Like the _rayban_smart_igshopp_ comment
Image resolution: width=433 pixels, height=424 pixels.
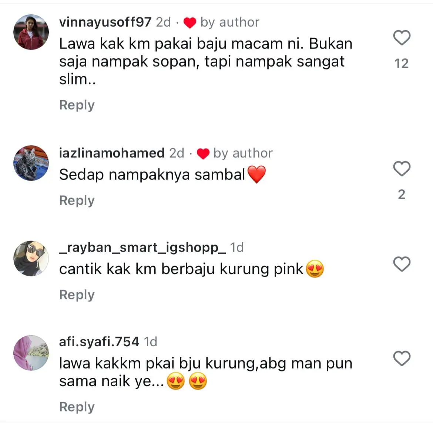[x=402, y=264]
